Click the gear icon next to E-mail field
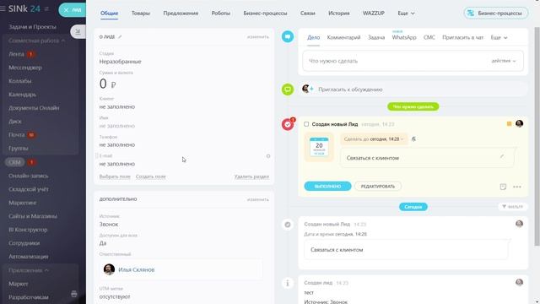The width and height of the screenshot is (540, 304). pyautogui.click(x=268, y=156)
